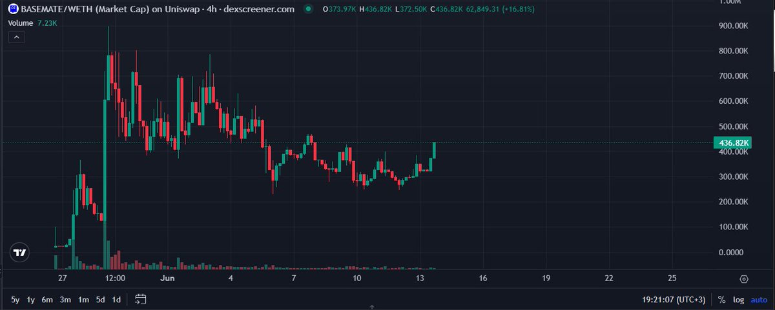Click the 13 date on time axis
The height and width of the screenshot is (310, 775).
(420, 278)
